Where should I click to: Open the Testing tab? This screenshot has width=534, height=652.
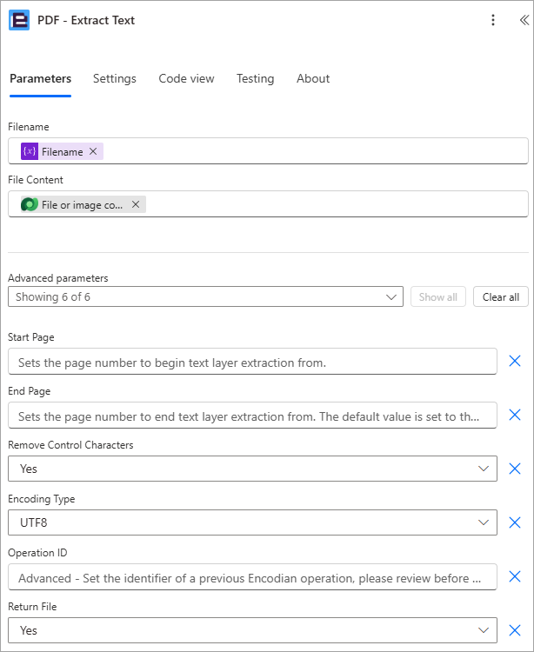pos(256,78)
